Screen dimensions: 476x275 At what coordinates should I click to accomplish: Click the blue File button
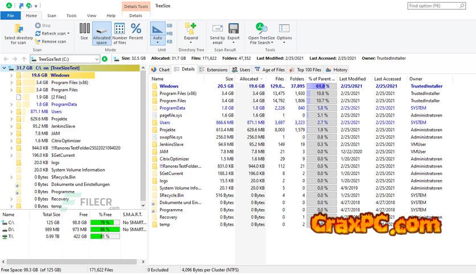10,16
